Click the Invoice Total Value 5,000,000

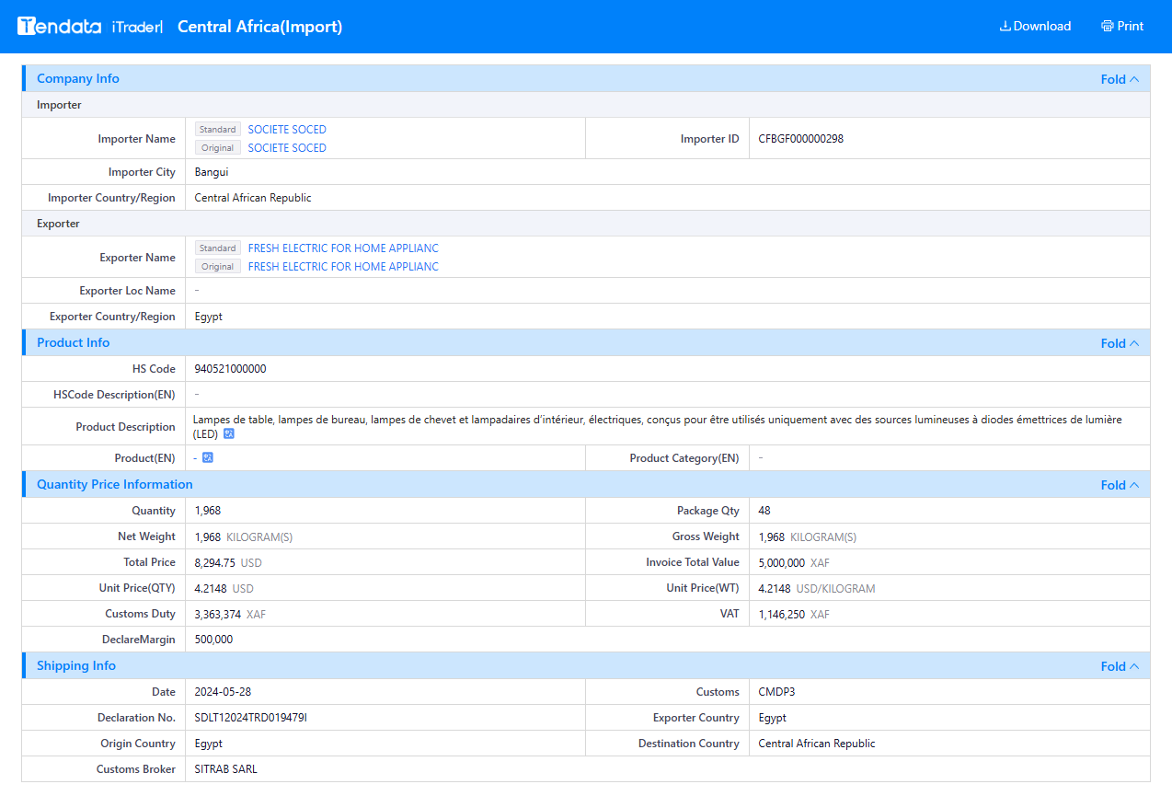782,562
